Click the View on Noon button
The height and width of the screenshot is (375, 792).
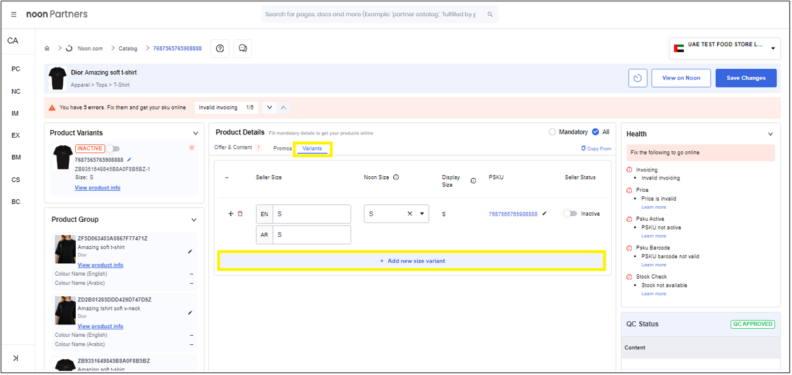point(681,78)
